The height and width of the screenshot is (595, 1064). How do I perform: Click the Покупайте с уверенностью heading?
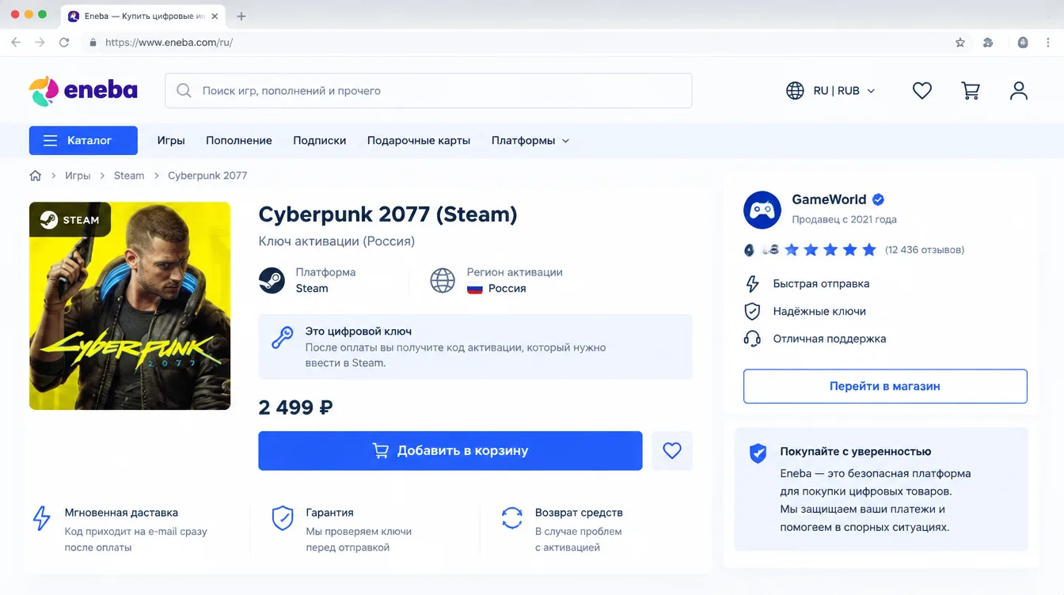[855, 452]
